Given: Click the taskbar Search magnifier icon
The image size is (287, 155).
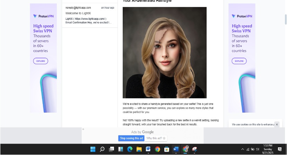Looking at the screenshot, I should pyautogui.click(x=102, y=149).
